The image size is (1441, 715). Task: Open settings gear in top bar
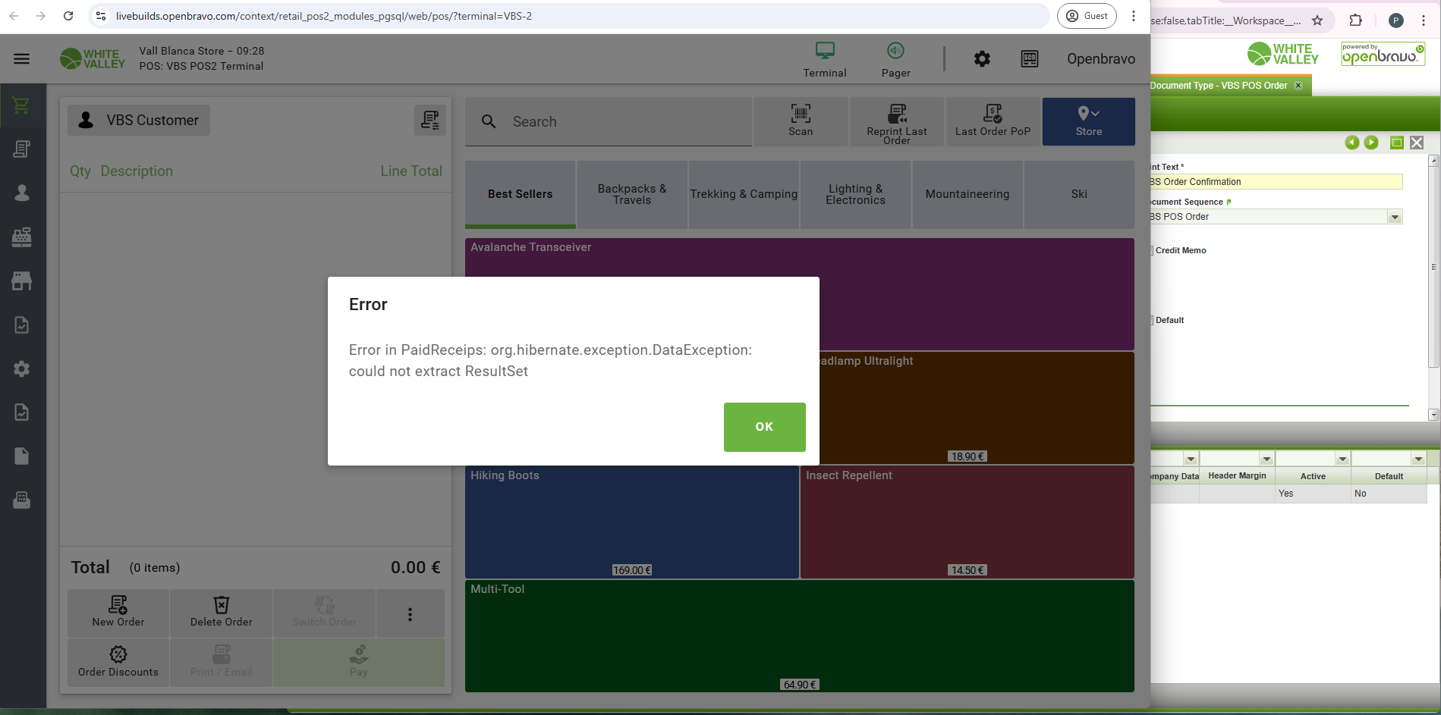pyautogui.click(x=982, y=59)
